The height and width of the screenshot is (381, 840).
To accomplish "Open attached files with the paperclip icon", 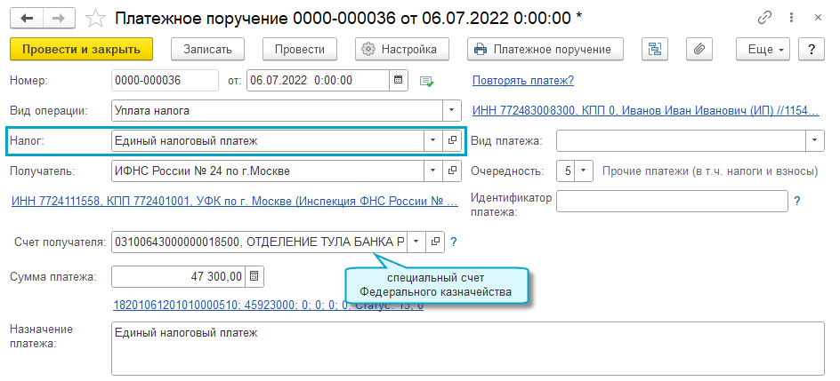I will [x=699, y=49].
